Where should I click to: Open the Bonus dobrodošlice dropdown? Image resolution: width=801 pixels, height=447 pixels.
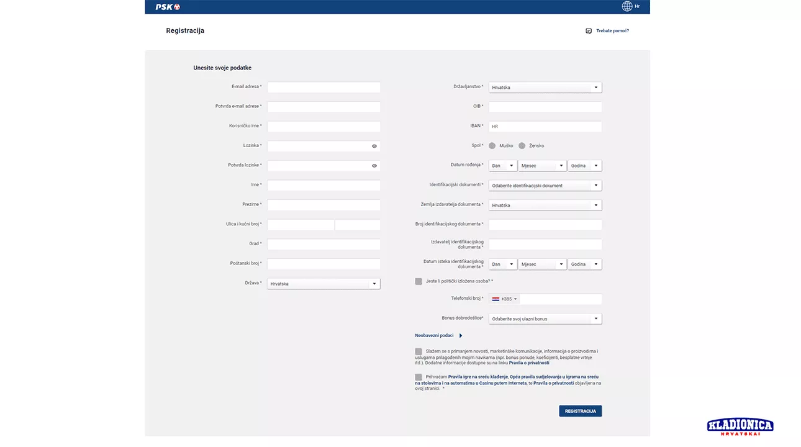click(x=545, y=319)
